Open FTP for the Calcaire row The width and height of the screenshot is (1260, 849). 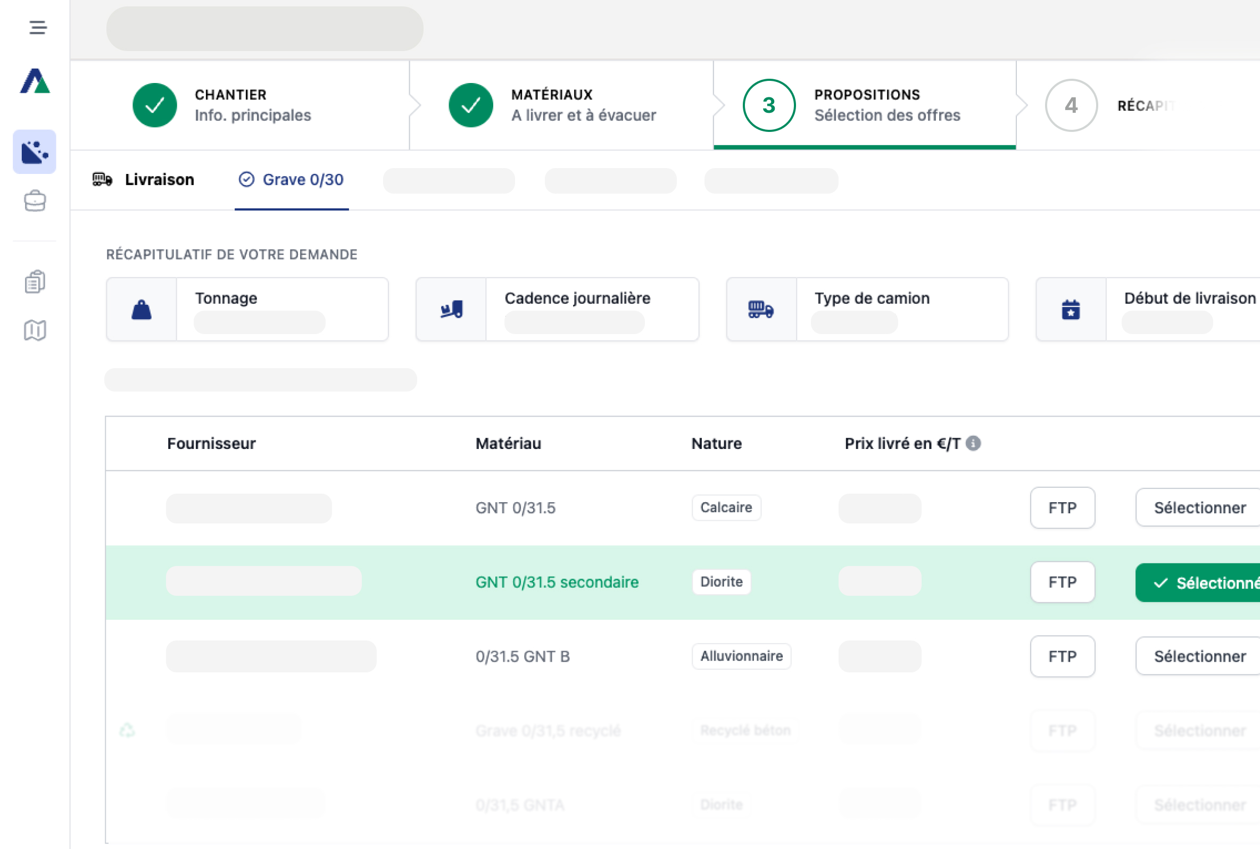tap(1062, 508)
